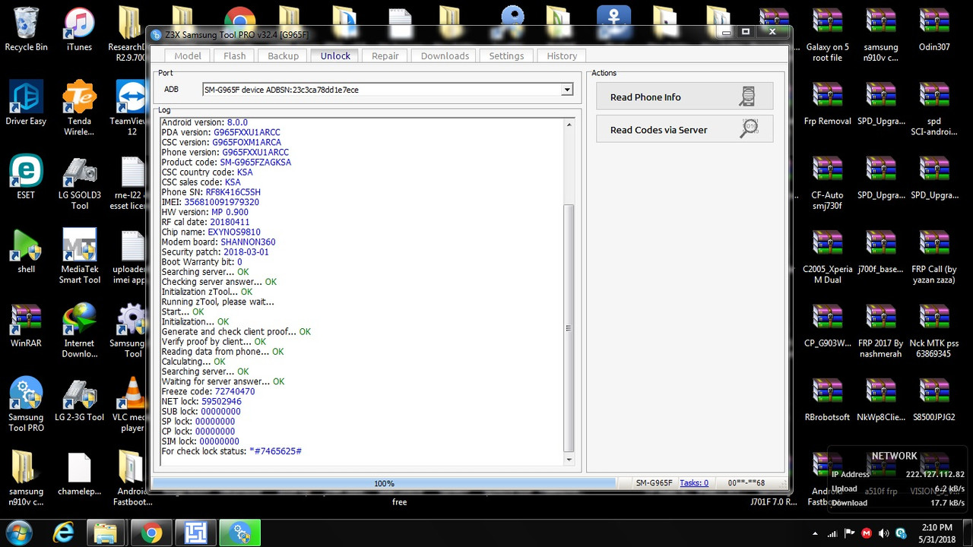
Task: Select the shell desktop shortcut
Action: point(26,251)
